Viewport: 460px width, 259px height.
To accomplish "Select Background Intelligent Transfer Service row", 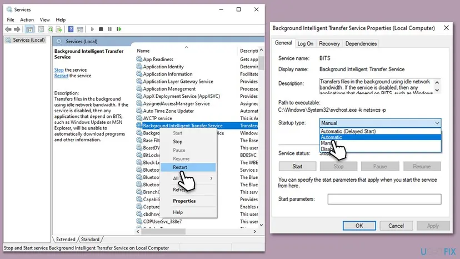I will [197, 126].
